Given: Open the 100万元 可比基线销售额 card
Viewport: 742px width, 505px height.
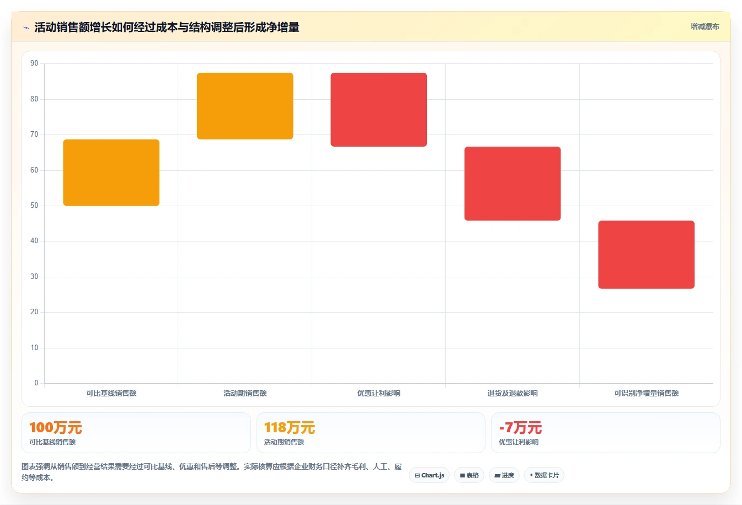Looking at the screenshot, I should click(x=136, y=433).
